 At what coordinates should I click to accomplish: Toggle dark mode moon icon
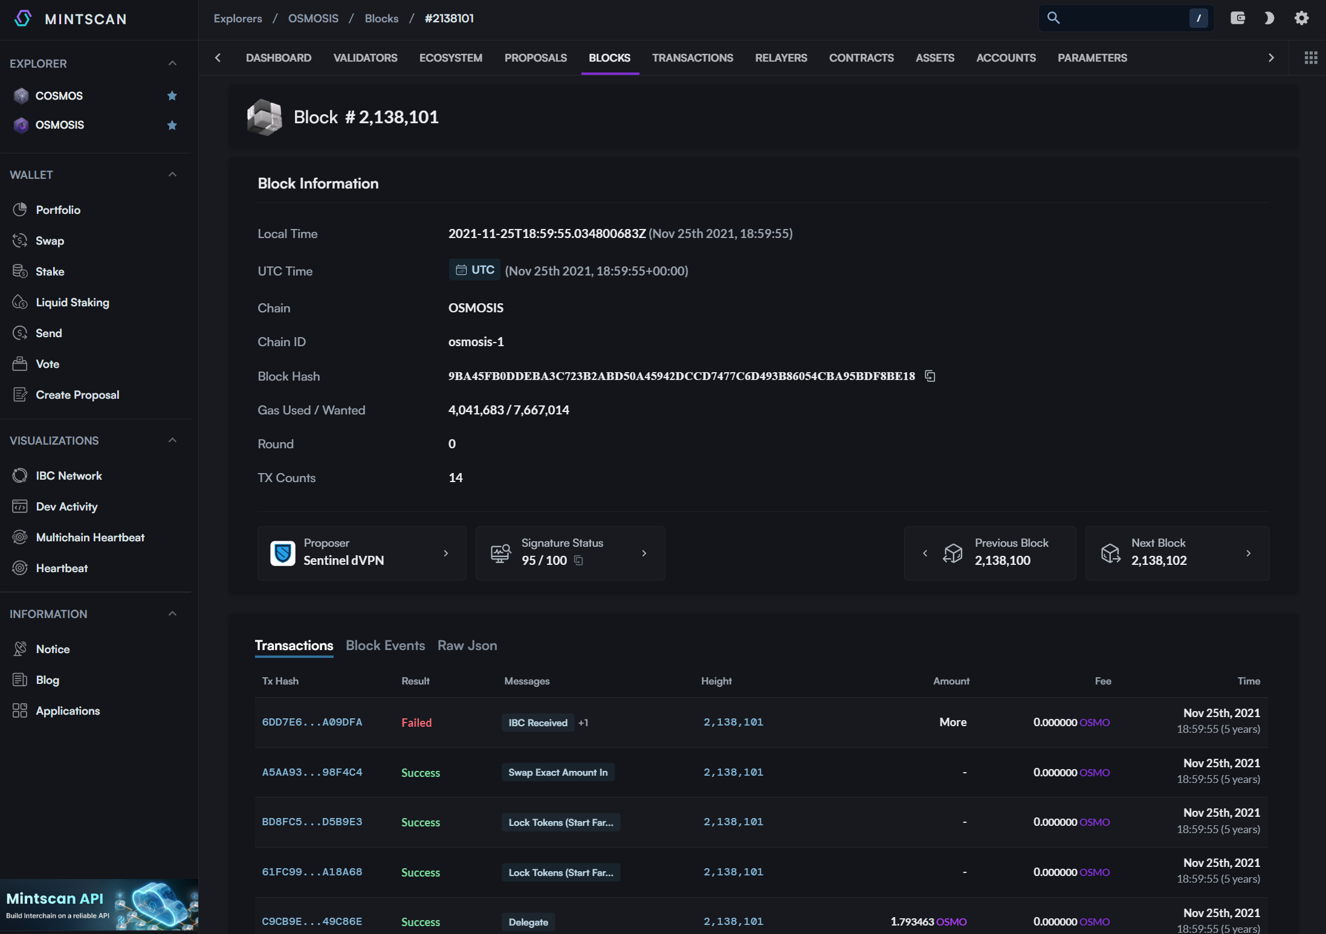tap(1269, 18)
